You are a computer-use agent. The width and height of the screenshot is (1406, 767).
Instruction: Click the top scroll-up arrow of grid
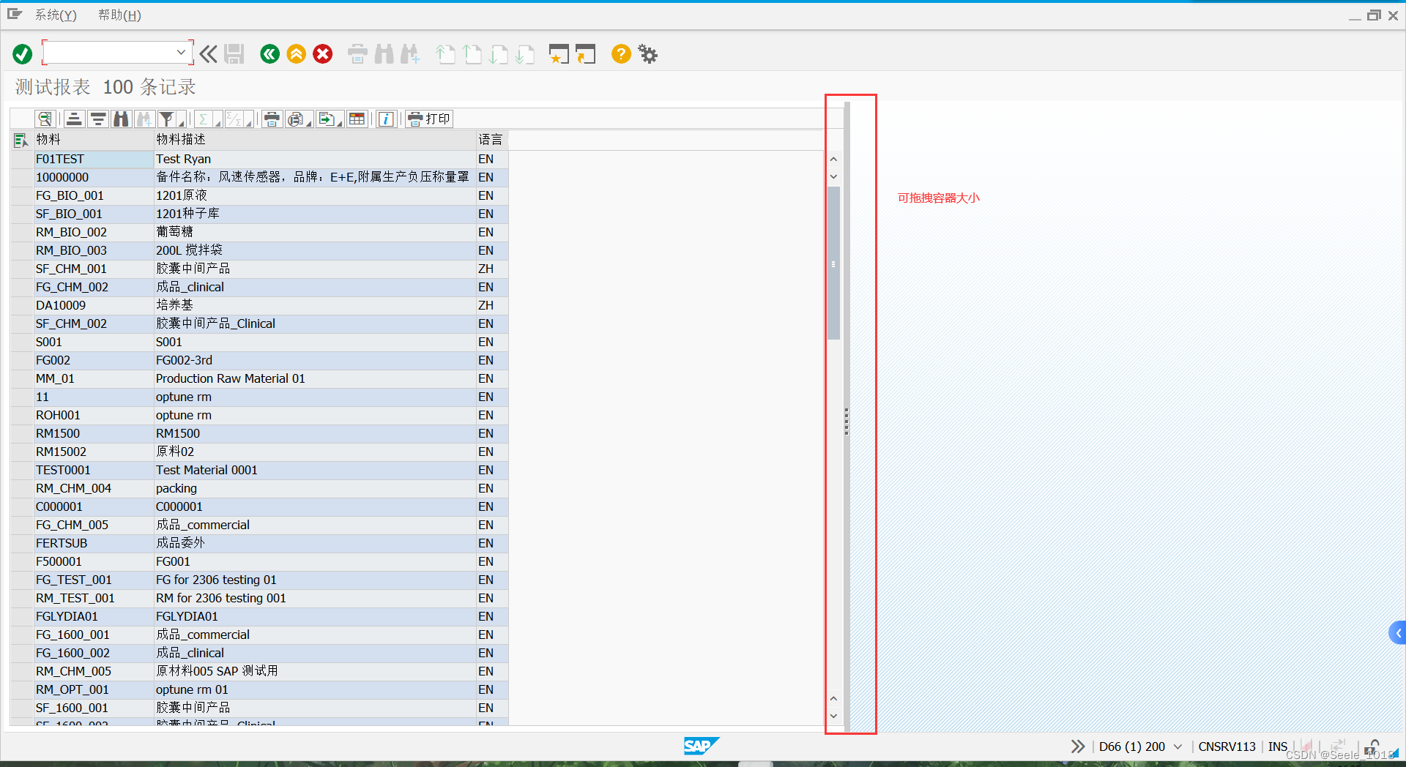click(x=833, y=159)
